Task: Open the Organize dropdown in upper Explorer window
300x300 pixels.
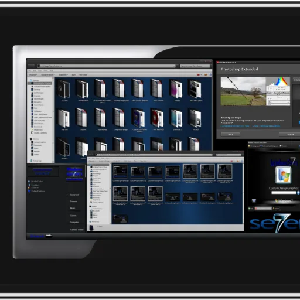Action: tap(33, 75)
